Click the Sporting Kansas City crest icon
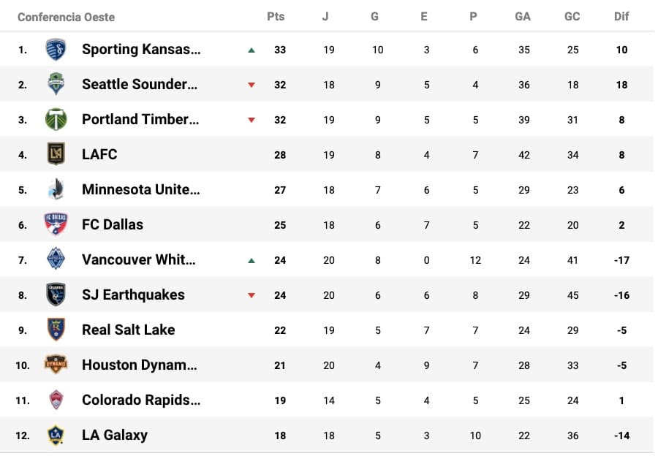 tap(56, 50)
